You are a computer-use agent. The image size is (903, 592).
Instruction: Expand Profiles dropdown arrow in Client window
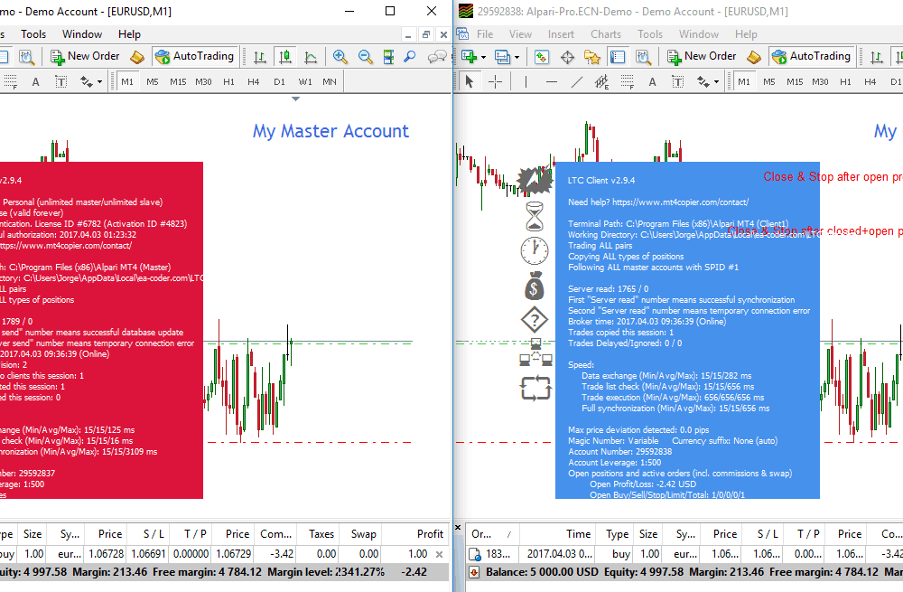(x=517, y=57)
